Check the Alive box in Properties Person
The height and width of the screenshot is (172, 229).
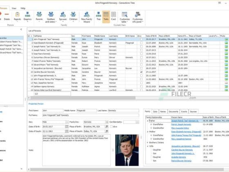click(111, 127)
